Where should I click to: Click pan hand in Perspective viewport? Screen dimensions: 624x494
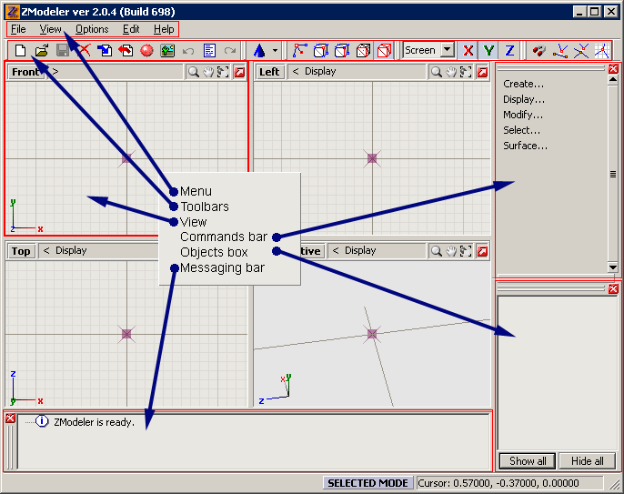click(x=451, y=251)
